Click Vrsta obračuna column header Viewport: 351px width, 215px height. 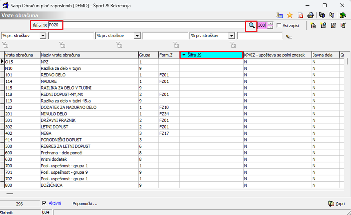point(22,55)
